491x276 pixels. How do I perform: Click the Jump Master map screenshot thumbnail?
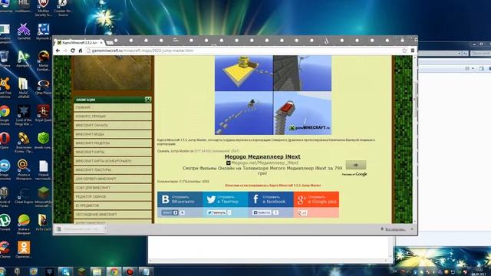[x=273, y=95]
